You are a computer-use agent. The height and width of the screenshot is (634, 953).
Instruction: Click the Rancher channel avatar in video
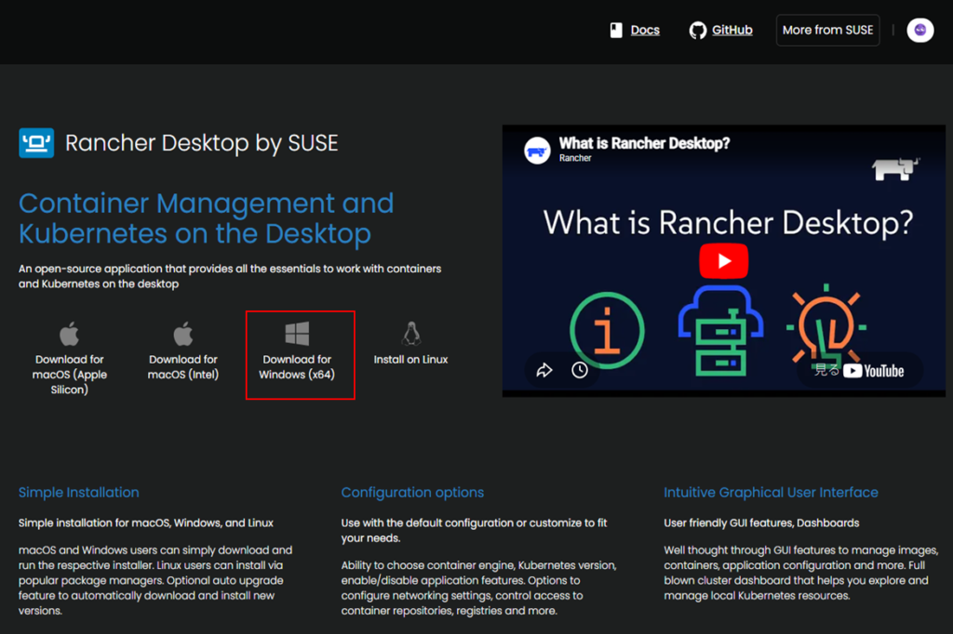[x=537, y=151]
